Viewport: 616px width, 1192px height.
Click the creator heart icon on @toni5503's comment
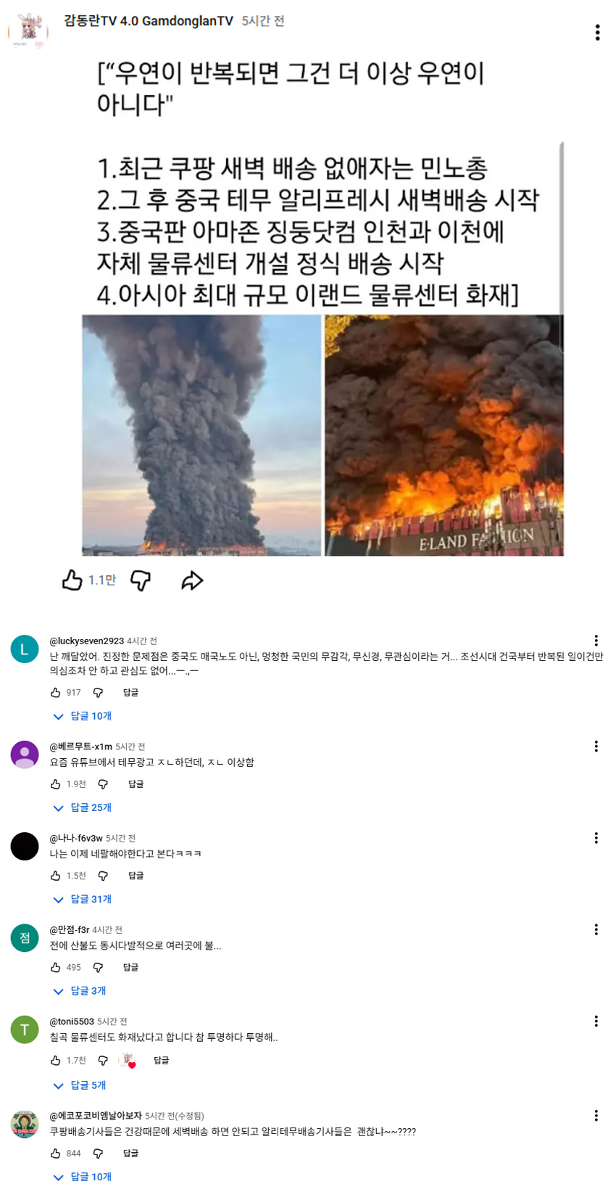click(x=129, y=1061)
